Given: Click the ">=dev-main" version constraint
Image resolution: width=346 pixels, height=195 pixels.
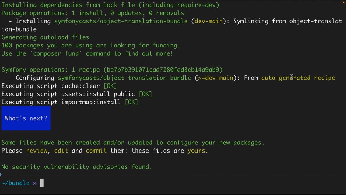Looking at the screenshot, I should [x=215, y=78].
